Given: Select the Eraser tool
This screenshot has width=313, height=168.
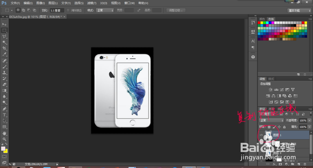Looking at the screenshot, I should (4, 84).
